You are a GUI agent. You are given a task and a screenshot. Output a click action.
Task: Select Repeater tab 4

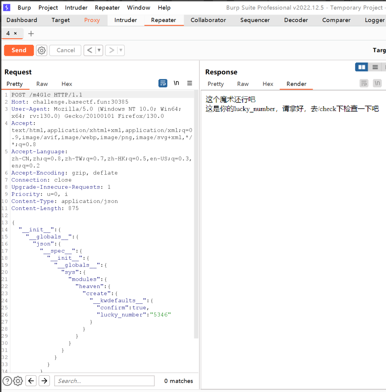tap(8, 33)
